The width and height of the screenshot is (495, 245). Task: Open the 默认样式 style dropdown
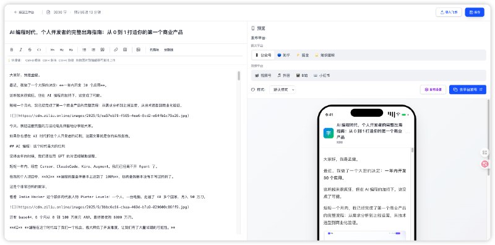pos(283,90)
